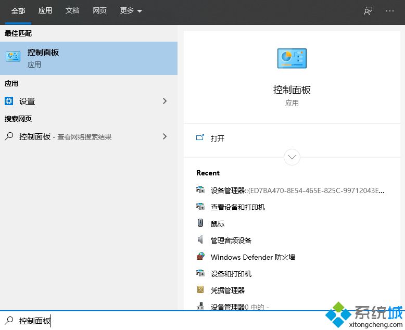Open recent item 凭据管理器

[228, 290]
